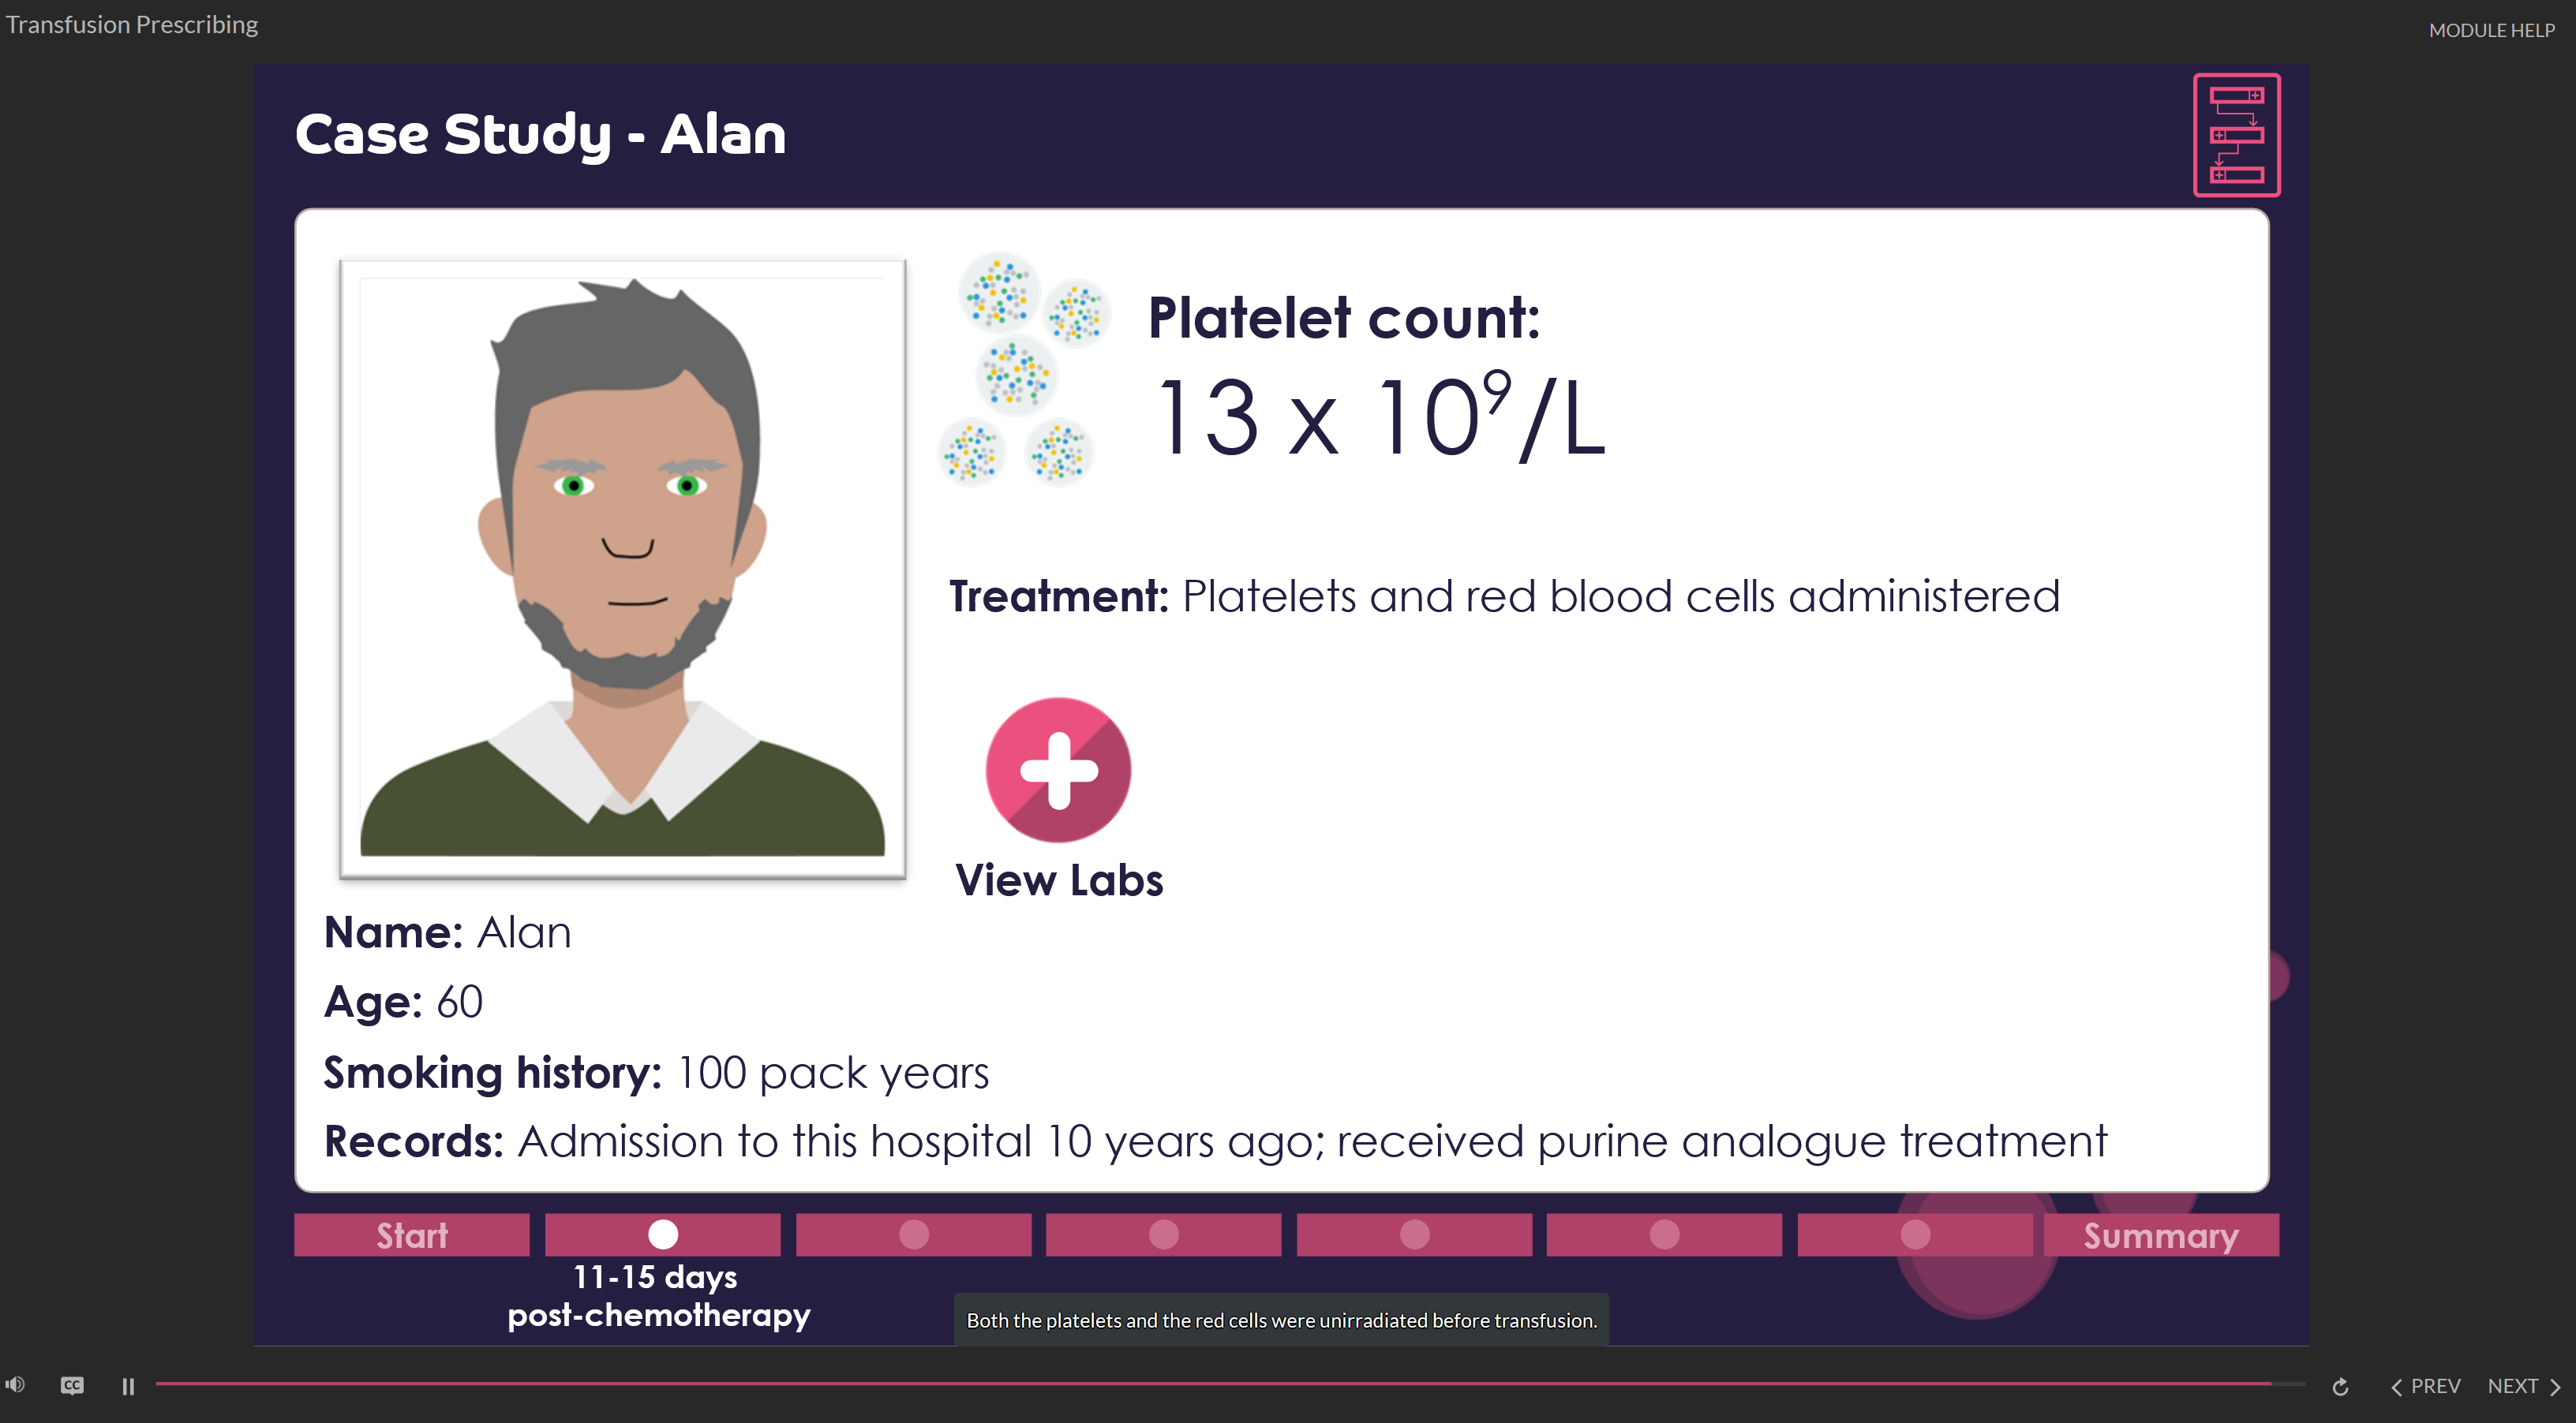
Task: Toggle closed captions CC icon
Action: tap(72, 1385)
